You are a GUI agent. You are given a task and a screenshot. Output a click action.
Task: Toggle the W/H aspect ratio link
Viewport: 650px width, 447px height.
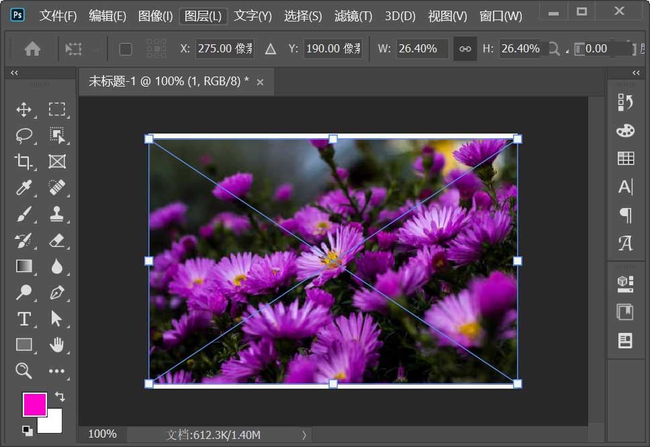pos(465,48)
